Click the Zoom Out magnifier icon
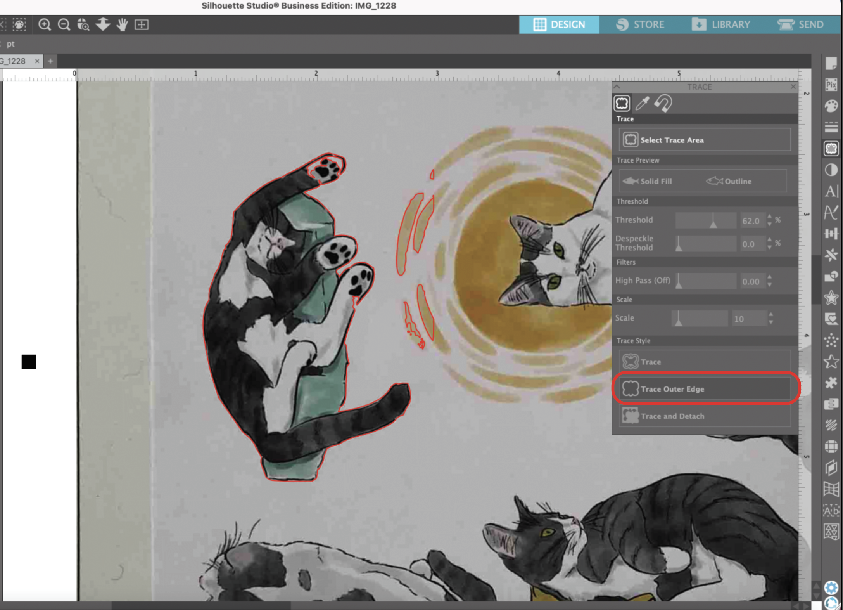843x610 pixels. pyautogui.click(x=64, y=25)
